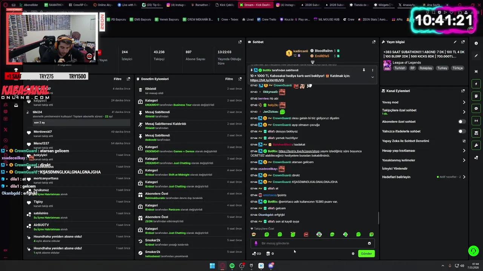Image resolution: width=483 pixels, height=271 pixels.
Task: Collapse the chat leaderboard with the arrow
Action: tap(312, 62)
